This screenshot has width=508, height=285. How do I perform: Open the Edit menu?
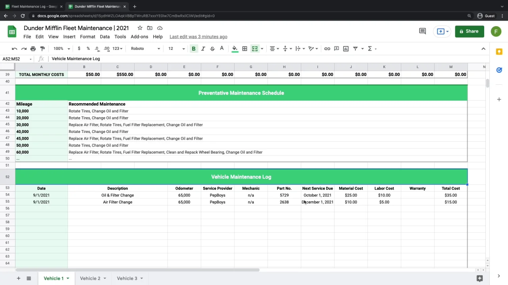pos(40,37)
